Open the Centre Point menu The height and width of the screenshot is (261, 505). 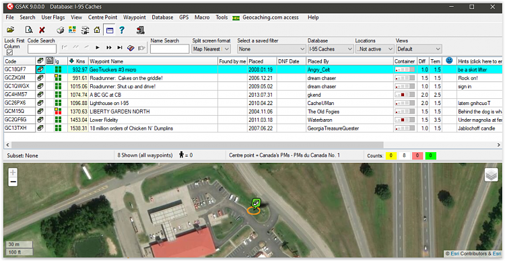(x=103, y=17)
